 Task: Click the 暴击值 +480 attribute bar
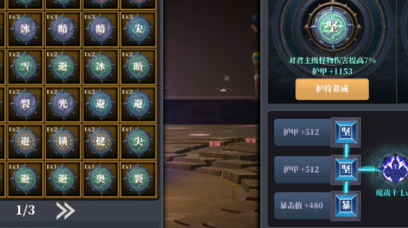pyautogui.click(x=302, y=206)
